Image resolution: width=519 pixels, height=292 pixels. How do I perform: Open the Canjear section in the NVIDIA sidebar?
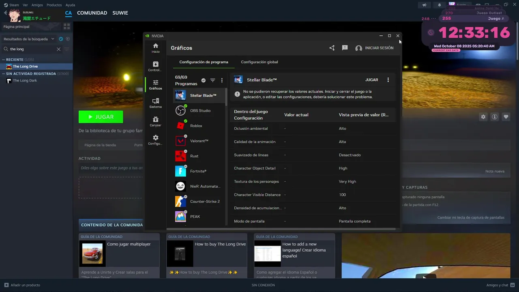[155, 122]
